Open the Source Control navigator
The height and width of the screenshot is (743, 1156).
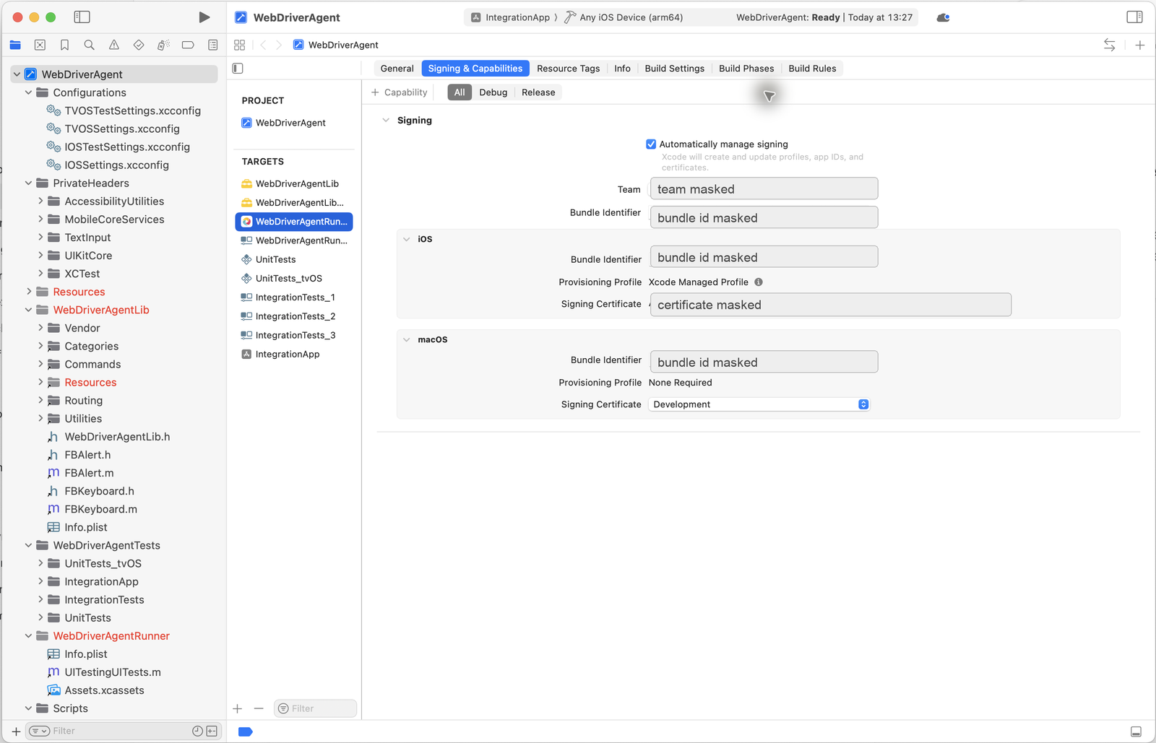pos(40,45)
